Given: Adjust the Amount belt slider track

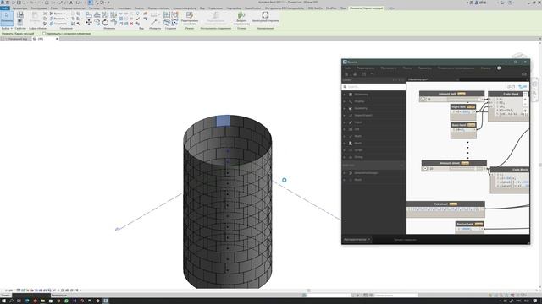Looking at the screenshot, I should [463, 100].
